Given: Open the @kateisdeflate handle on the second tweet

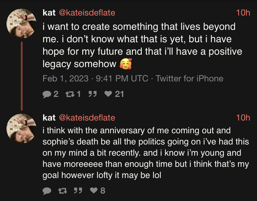Looking at the screenshot, I should tap(87, 118).
